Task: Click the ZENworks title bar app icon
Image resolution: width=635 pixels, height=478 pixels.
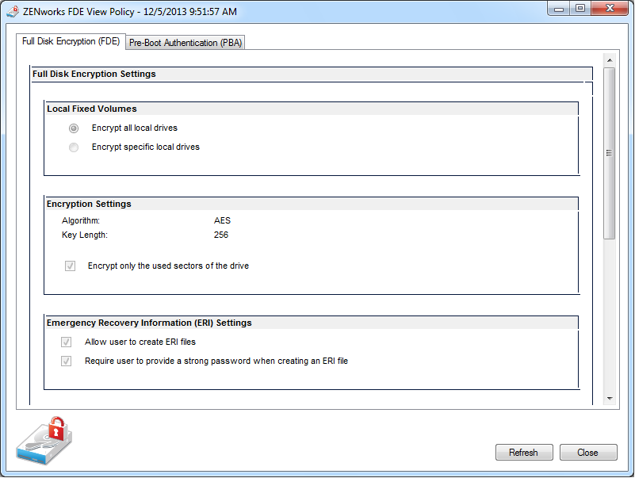Action: coord(12,12)
